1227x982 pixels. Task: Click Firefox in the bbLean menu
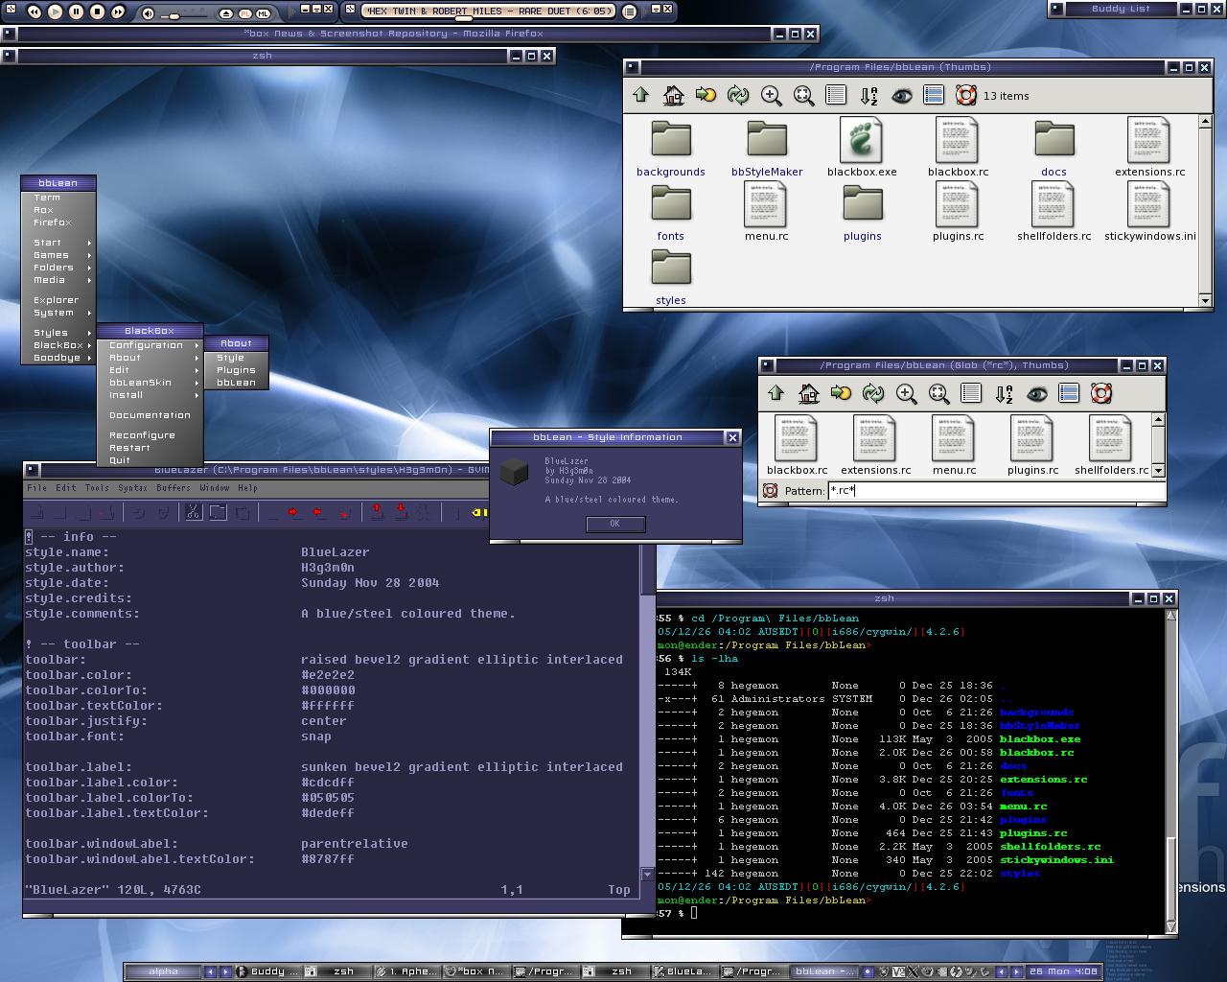pos(58,222)
